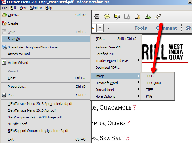Select JPEG2000 image format
Viewport: 192px width, 143px height.
pyautogui.click(x=158, y=83)
